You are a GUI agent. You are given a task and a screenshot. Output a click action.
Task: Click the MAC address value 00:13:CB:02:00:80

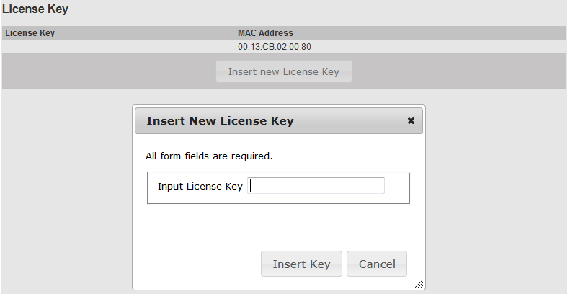click(x=275, y=47)
